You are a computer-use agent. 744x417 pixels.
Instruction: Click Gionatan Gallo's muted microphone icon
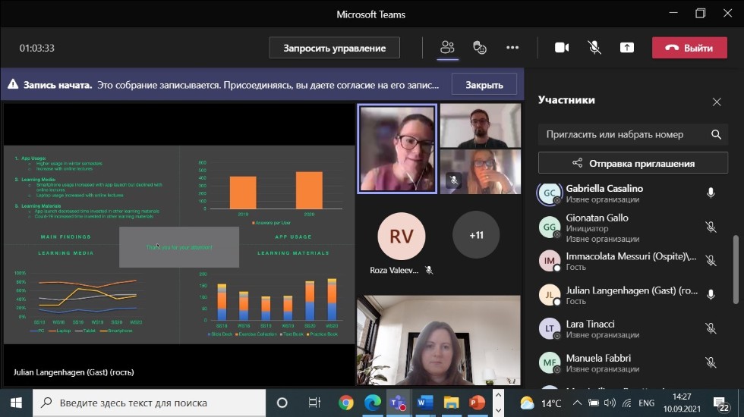711,227
